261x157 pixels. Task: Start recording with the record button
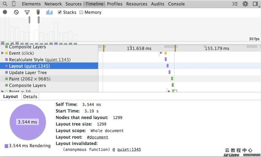(x=5, y=12)
